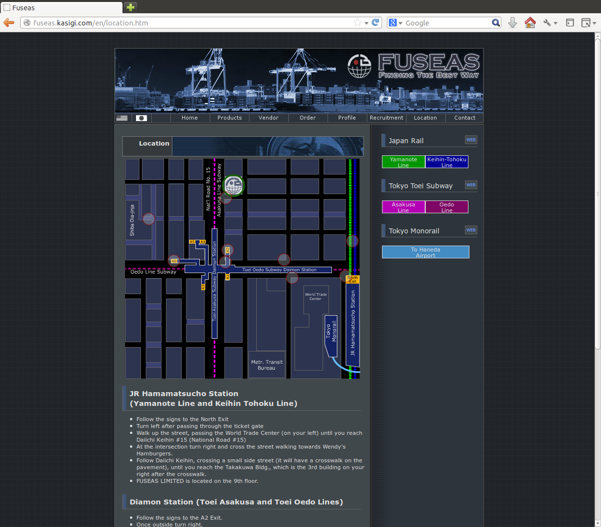Go to browser home page icon
Viewport: 601px width, 527px height.
pyautogui.click(x=530, y=23)
